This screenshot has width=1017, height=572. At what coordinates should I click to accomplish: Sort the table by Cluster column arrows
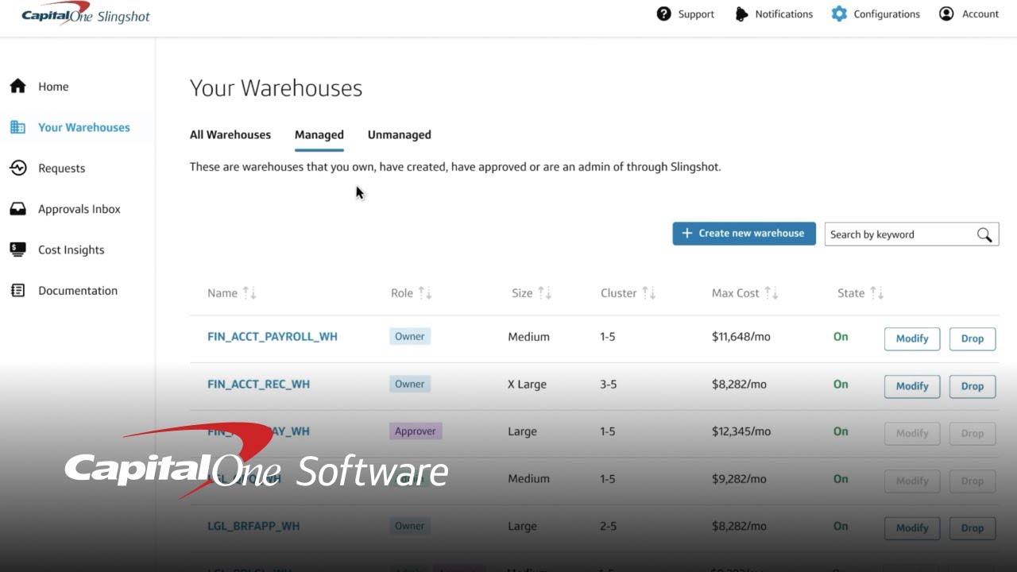pyautogui.click(x=649, y=293)
